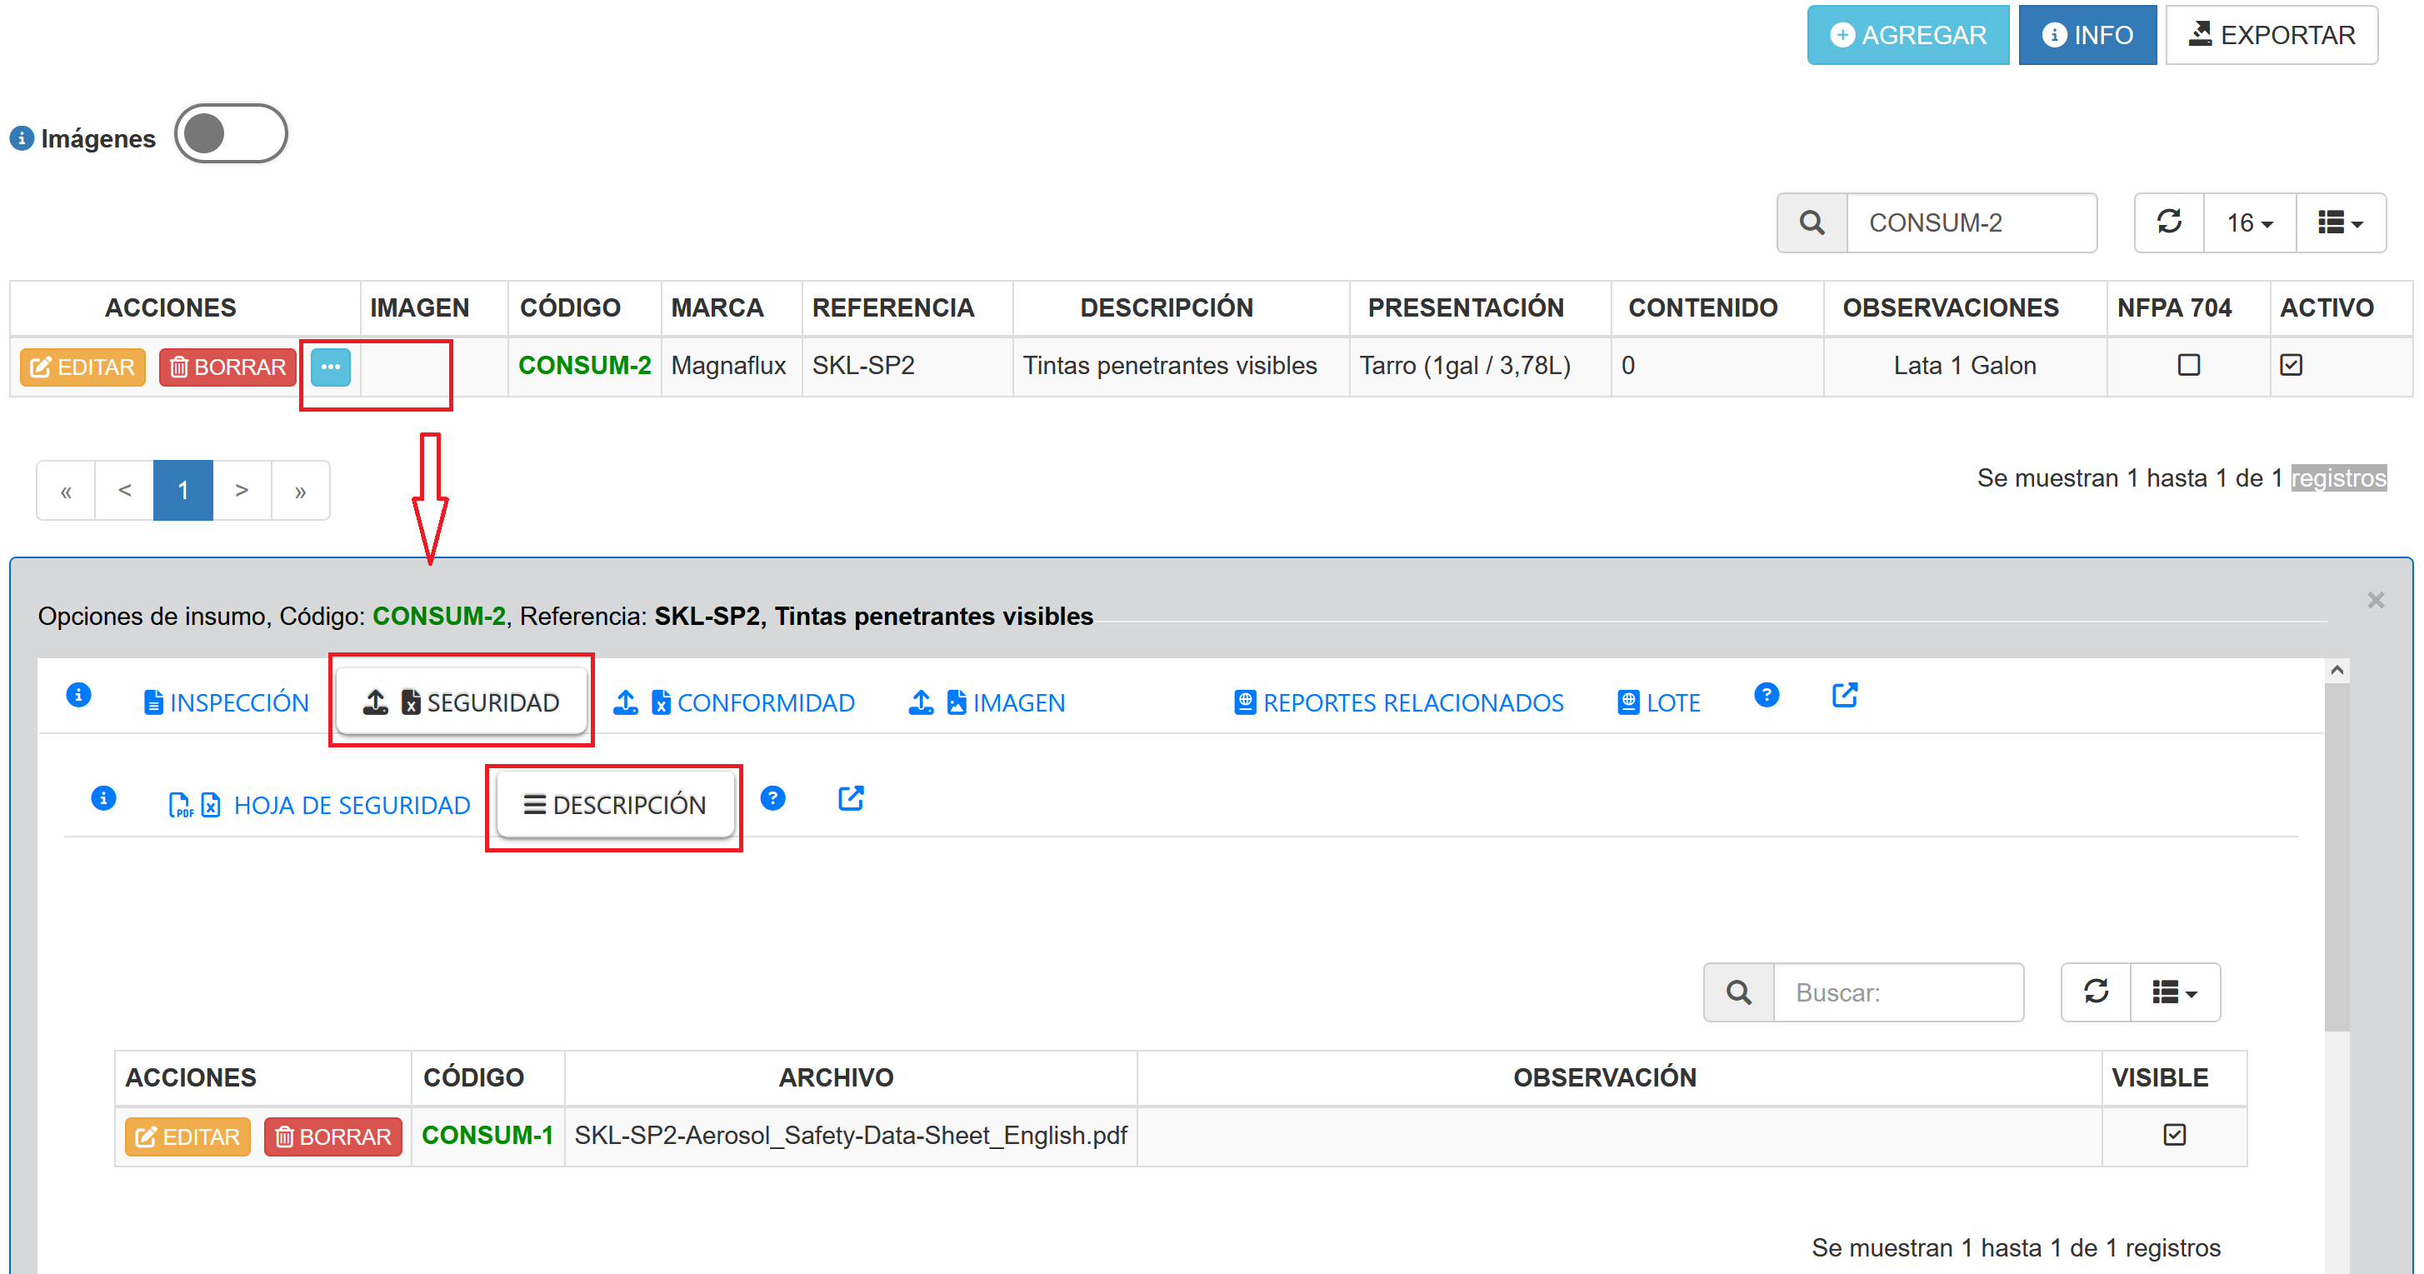Click the info icon beside INSPECCIÓN tab
2424x1274 pixels.
click(x=79, y=696)
